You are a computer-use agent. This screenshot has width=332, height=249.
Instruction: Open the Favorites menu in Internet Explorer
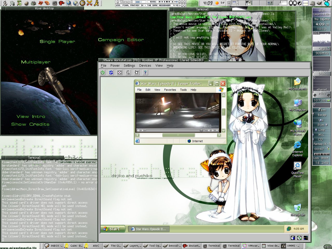click(170, 90)
